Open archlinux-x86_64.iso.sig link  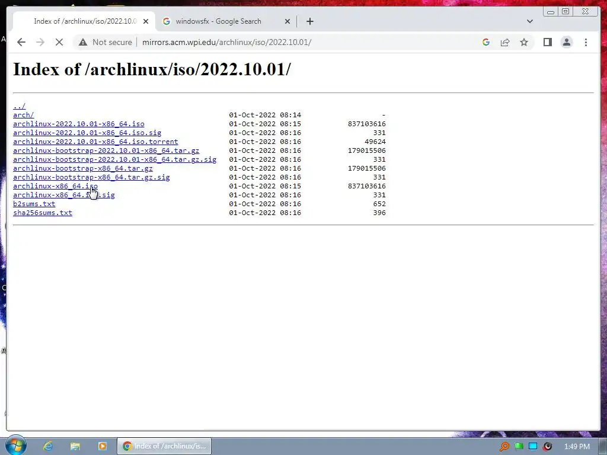pos(64,195)
